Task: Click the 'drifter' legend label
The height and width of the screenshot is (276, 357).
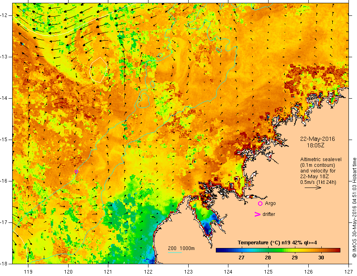Action: (269, 214)
